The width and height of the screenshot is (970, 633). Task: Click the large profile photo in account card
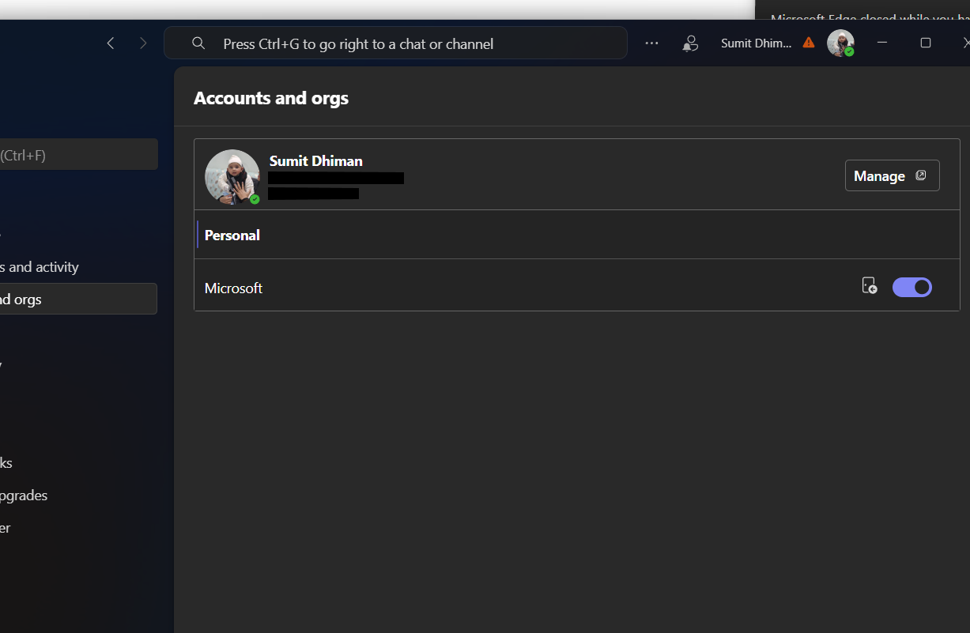[x=232, y=177]
